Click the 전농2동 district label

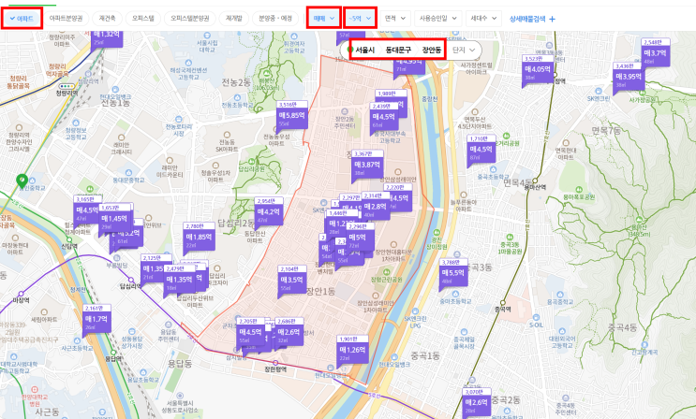click(x=237, y=82)
